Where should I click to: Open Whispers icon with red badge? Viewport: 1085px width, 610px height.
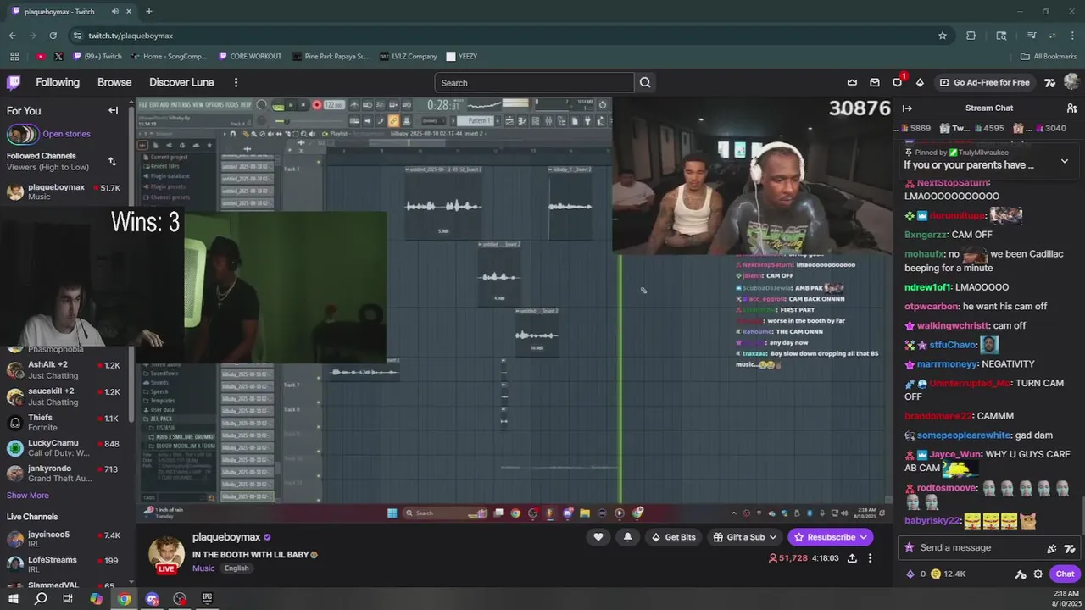(x=898, y=82)
